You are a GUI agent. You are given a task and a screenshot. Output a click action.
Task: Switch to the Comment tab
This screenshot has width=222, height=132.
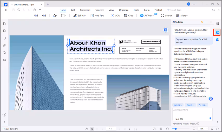click(85, 10)
